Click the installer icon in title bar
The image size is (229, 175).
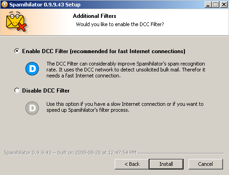(5, 5)
